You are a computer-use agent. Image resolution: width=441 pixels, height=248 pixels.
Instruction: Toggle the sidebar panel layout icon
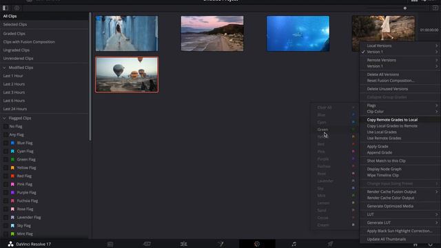(6, 8)
